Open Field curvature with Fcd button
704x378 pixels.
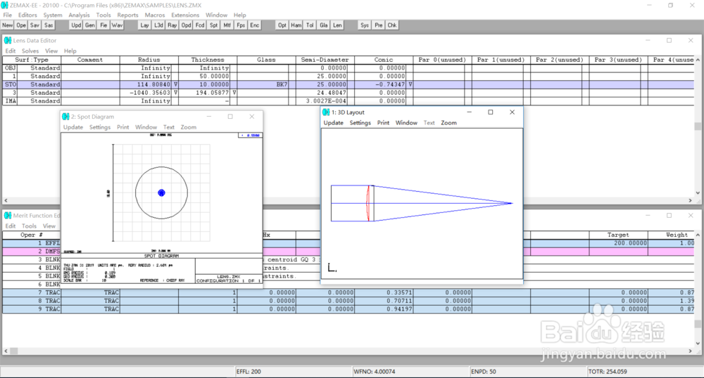click(x=200, y=25)
